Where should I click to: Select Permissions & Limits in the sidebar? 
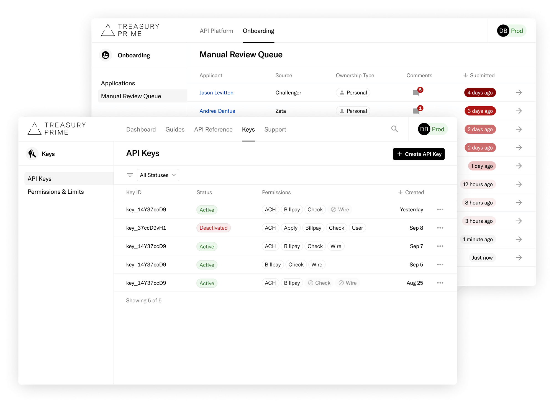coord(56,191)
